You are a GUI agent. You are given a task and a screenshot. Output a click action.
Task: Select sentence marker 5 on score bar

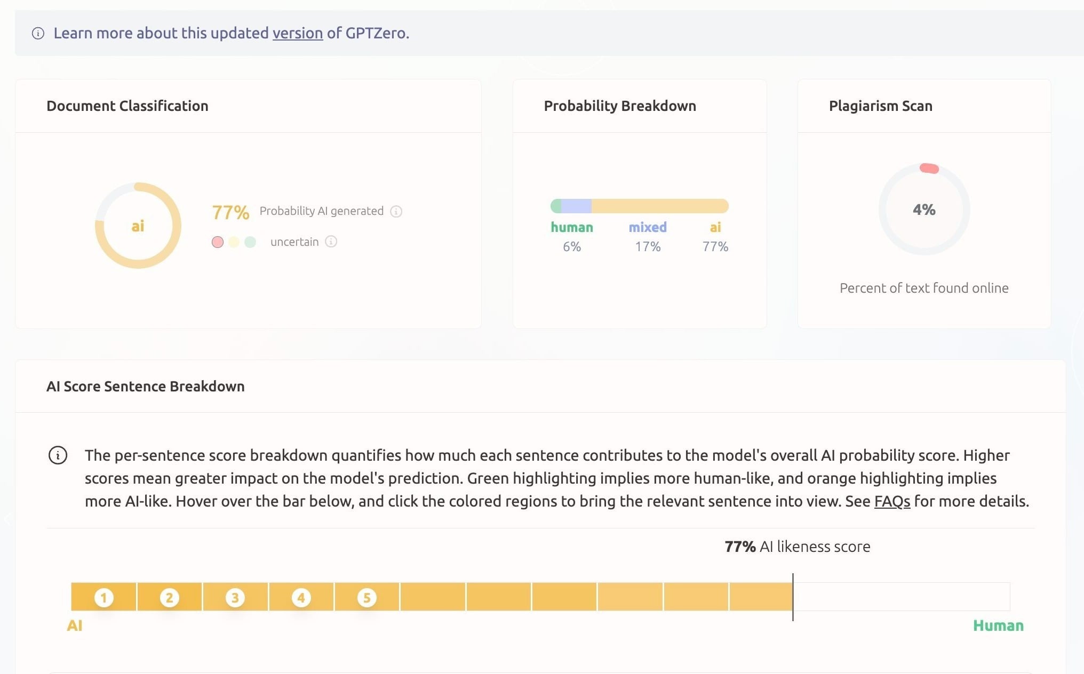[x=366, y=597]
